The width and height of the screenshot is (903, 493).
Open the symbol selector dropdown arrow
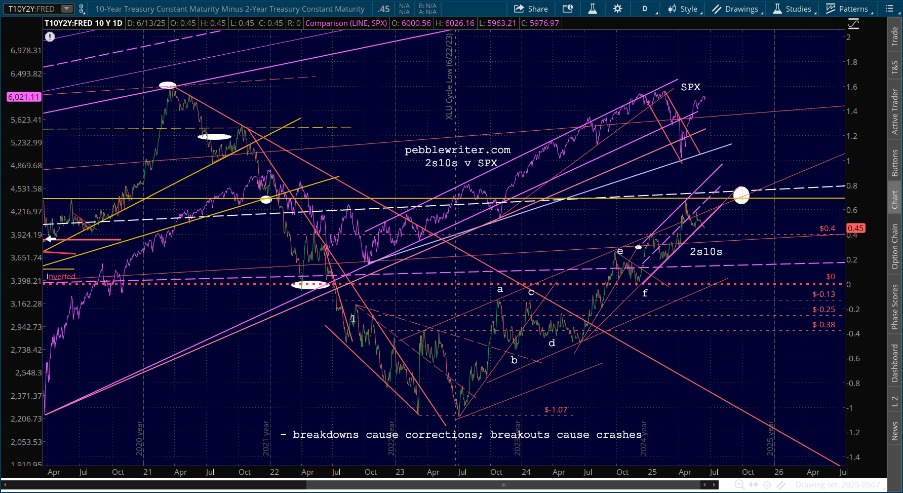pyautogui.click(x=67, y=9)
